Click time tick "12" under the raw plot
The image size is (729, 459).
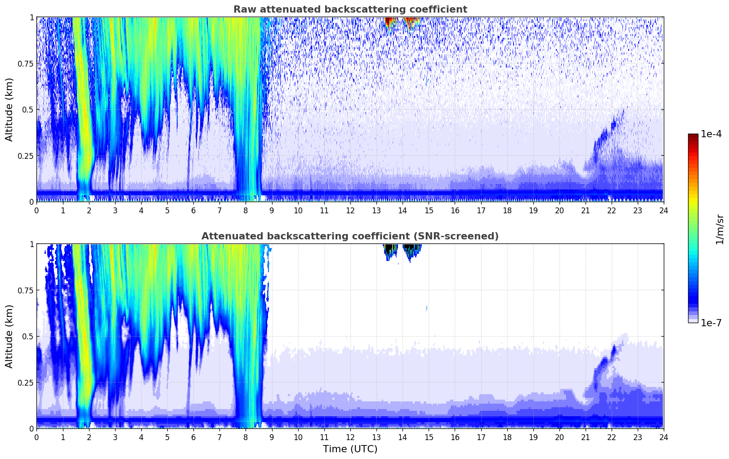point(350,210)
